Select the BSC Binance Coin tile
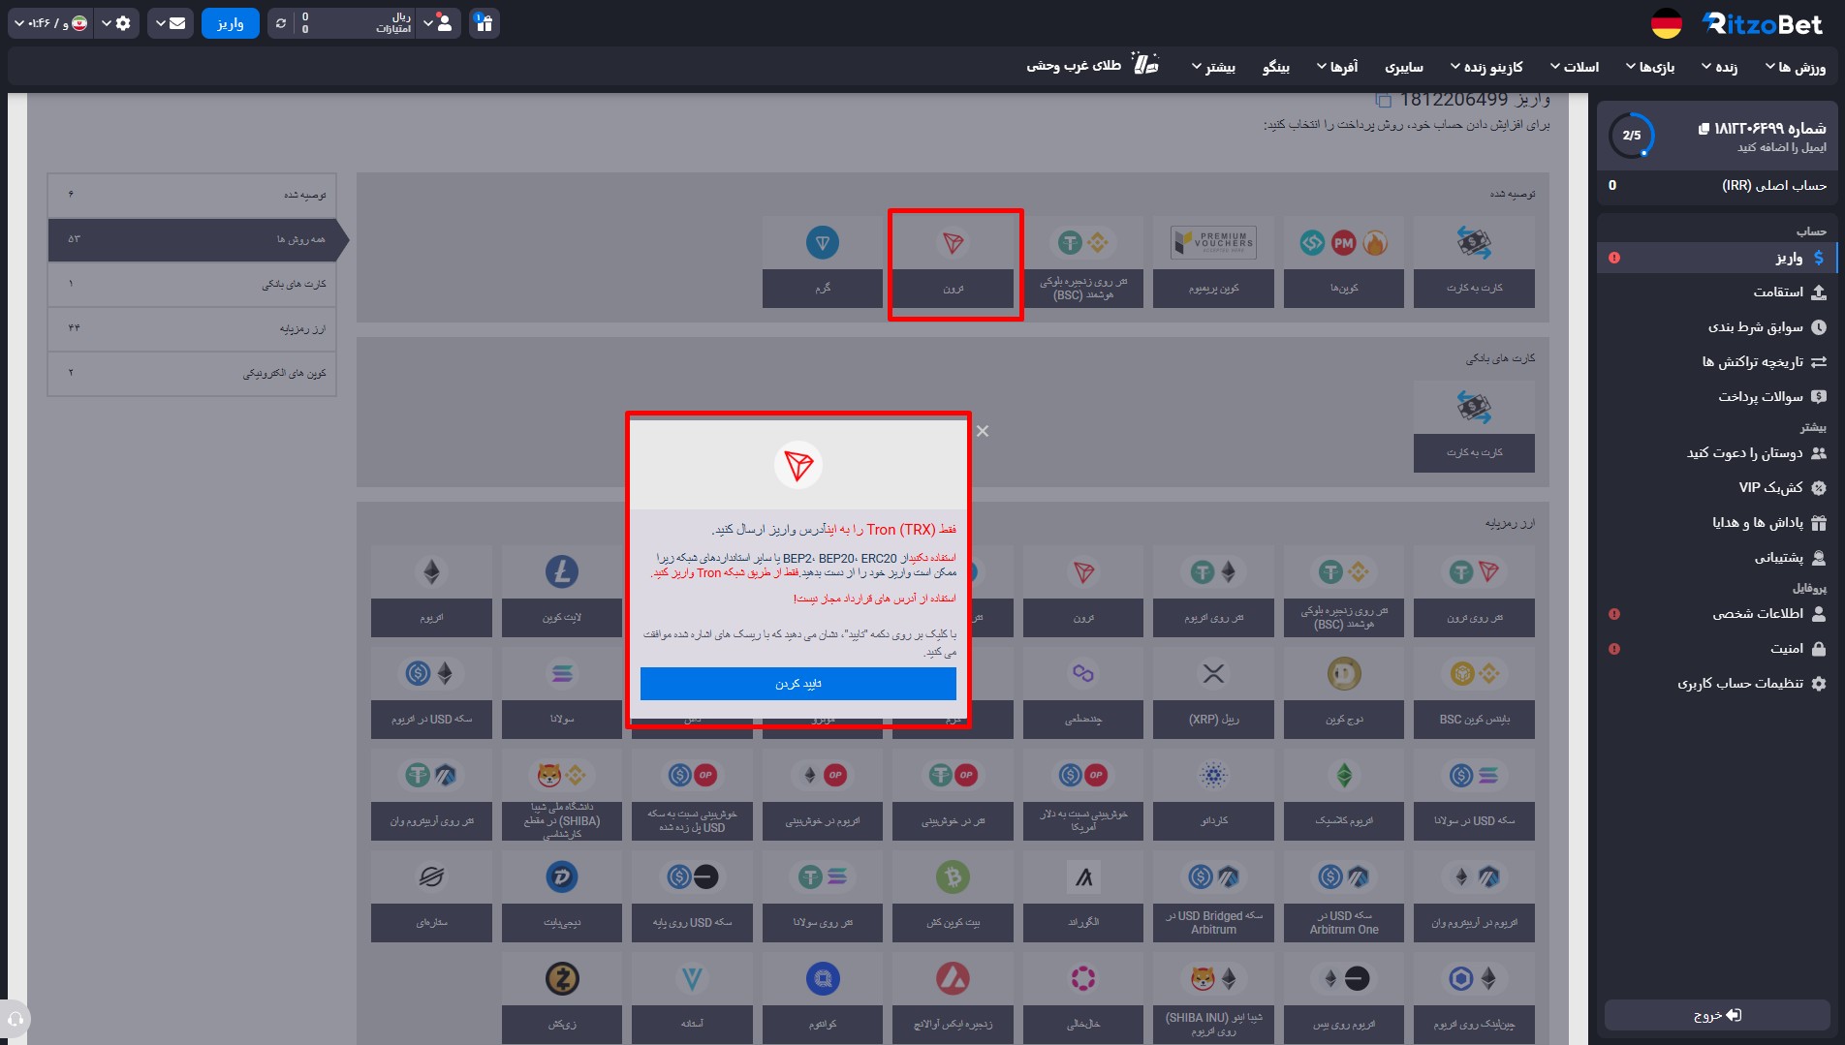 pos(1474,693)
